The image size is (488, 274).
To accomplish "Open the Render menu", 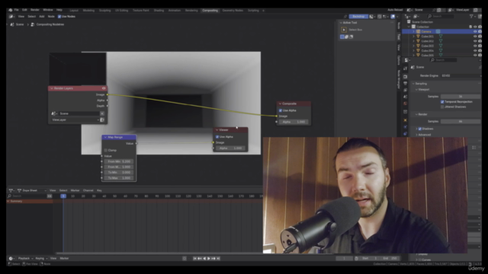I will click(x=35, y=10).
